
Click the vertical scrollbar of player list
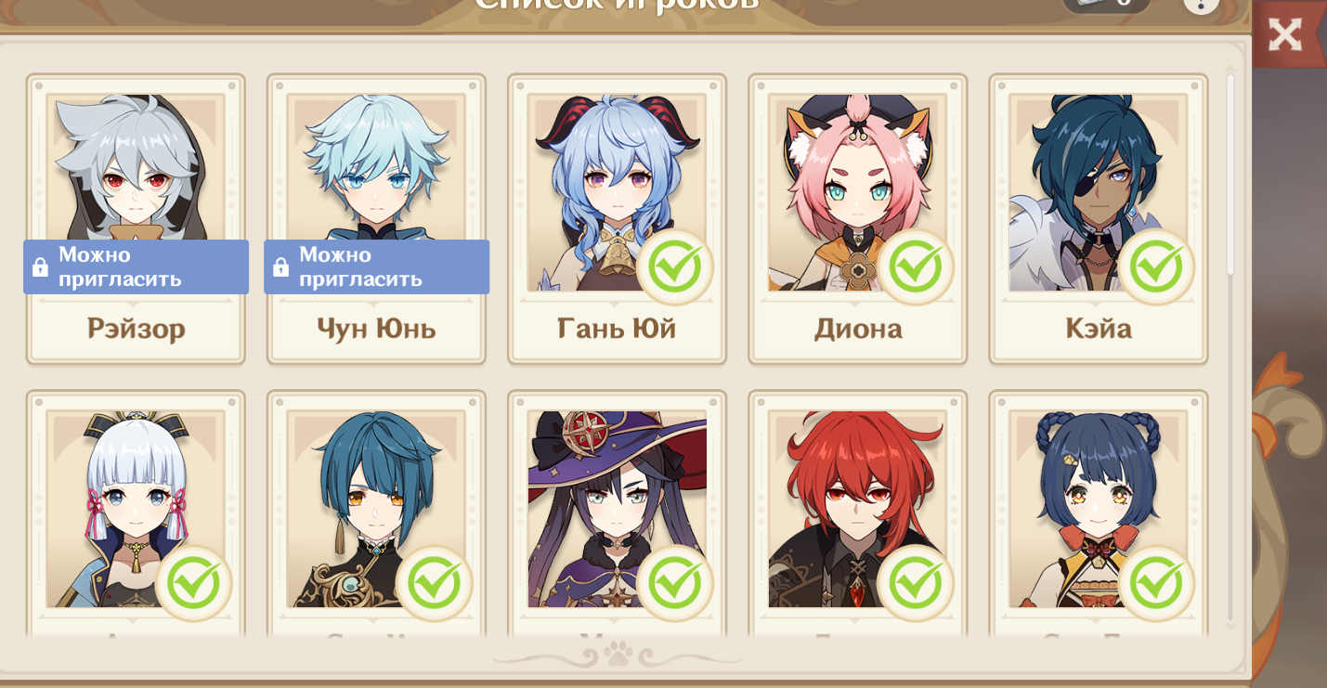pos(1230,175)
